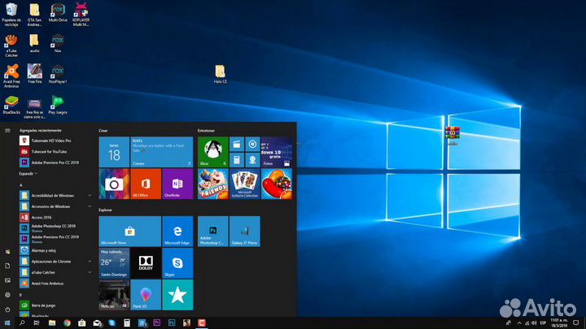586x329 pixels.
Task: Open the Groove Music disc tile
Action: [252, 144]
